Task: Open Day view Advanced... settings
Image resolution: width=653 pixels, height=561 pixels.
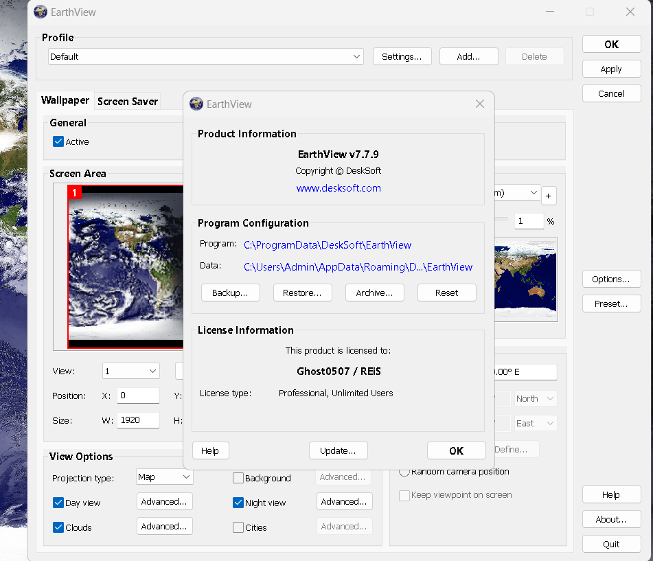Action: [x=165, y=501]
